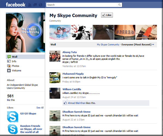Open Abang Tuta's profile link
Viewport: 163px width, 136px height.
(70, 52)
